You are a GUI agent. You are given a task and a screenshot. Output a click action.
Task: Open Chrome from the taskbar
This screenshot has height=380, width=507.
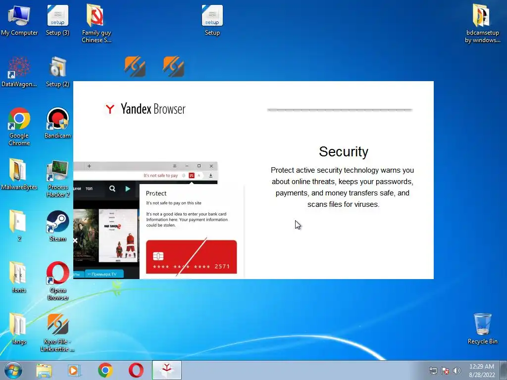[x=105, y=370]
